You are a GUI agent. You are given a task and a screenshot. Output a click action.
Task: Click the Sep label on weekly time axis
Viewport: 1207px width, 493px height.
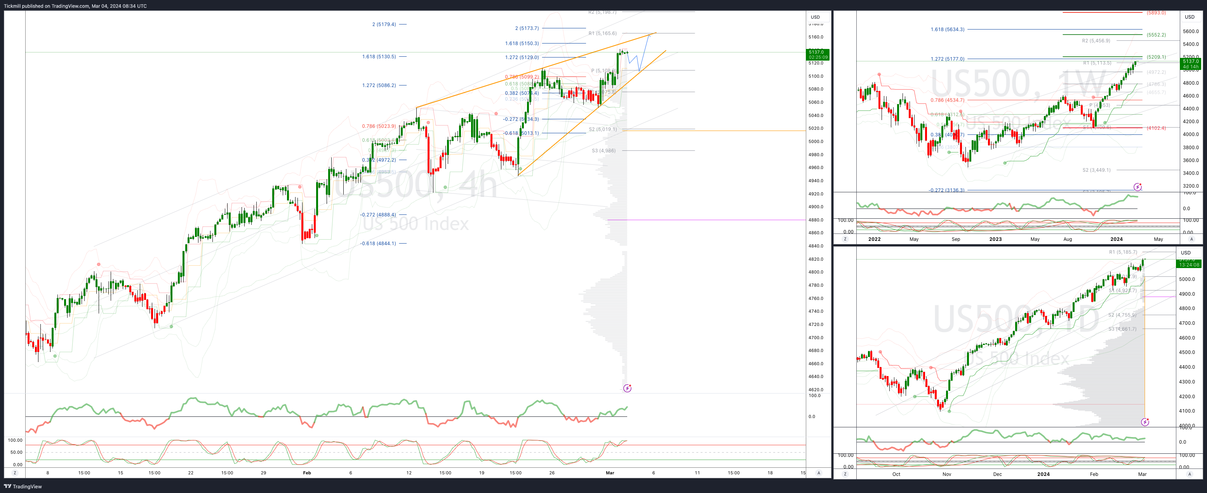956,239
